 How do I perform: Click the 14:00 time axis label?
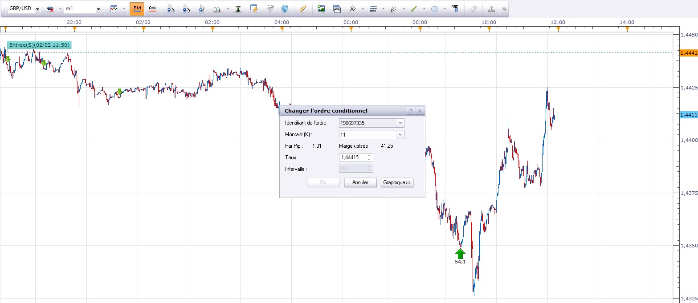(627, 22)
